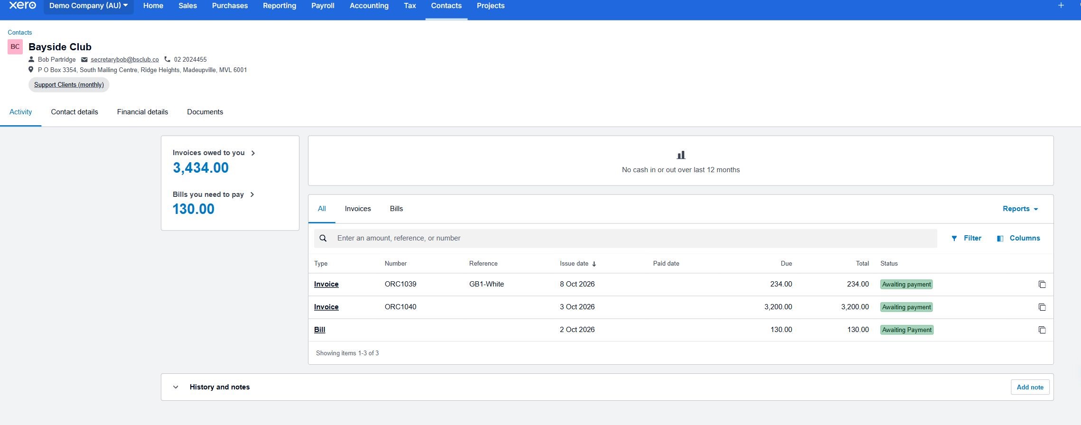Copy invoice ORC1039 using its copy icon
This screenshot has height=425, width=1081.
coord(1042,285)
